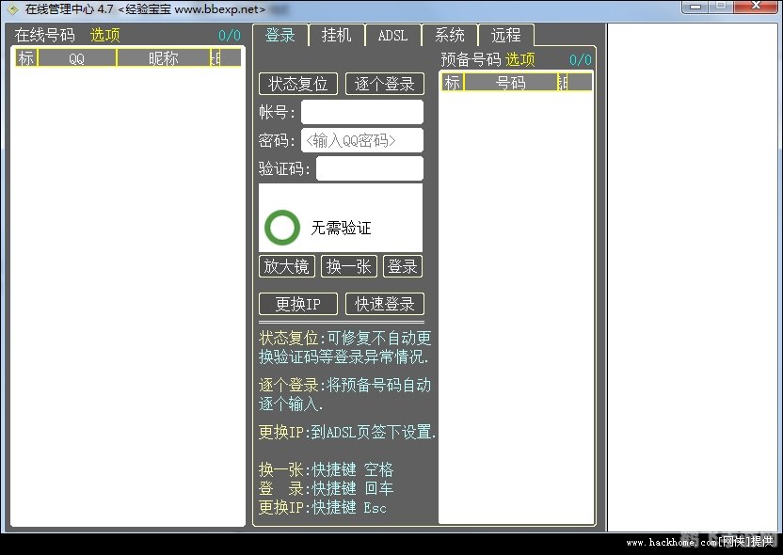This screenshot has height=555, width=783.
Task: Click the 换一张 refresh captcha control
Action: click(348, 266)
